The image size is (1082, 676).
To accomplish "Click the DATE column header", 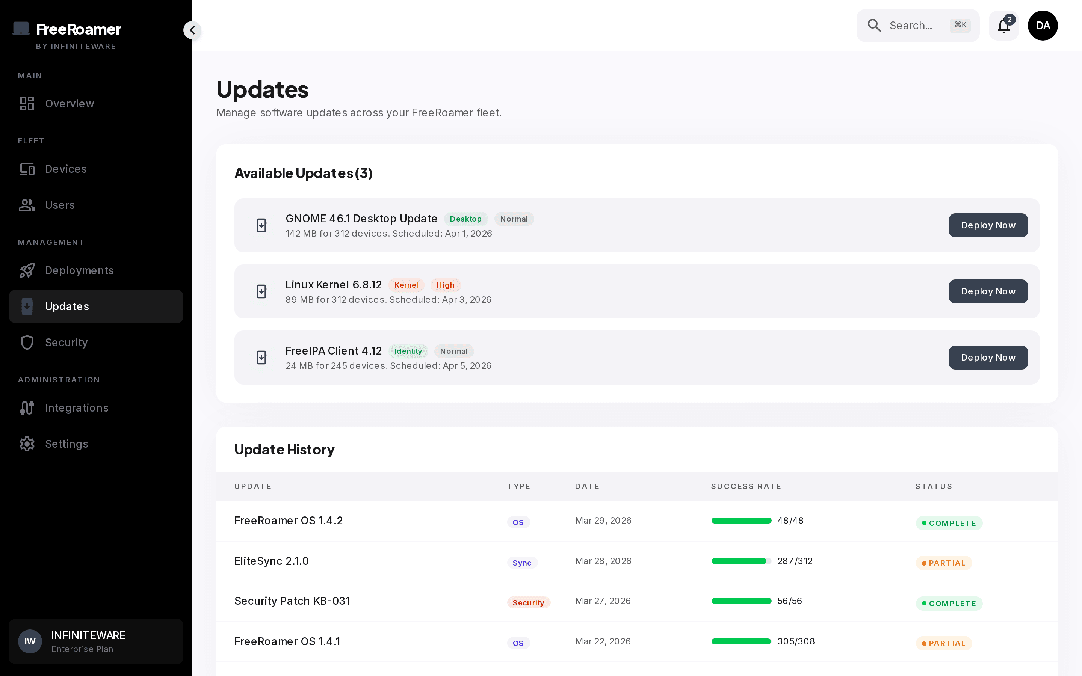I will [x=587, y=486].
